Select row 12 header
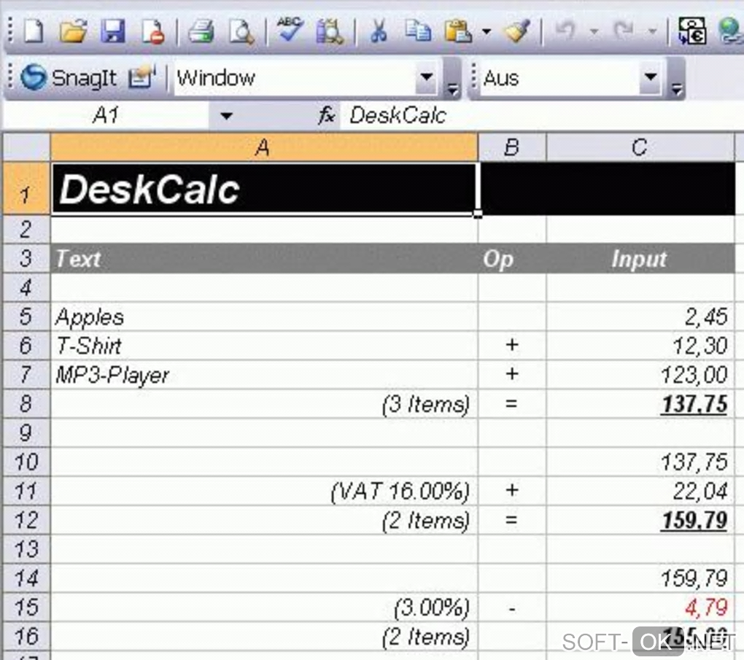Image resolution: width=744 pixels, height=660 pixels. (x=26, y=520)
